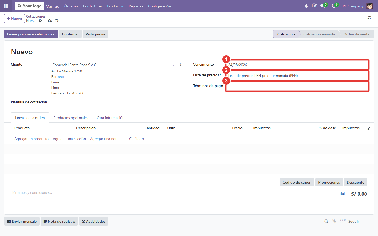The height and width of the screenshot is (236, 378).
Task: Discard changes with the undo arrow icon
Action: [x=57, y=21]
